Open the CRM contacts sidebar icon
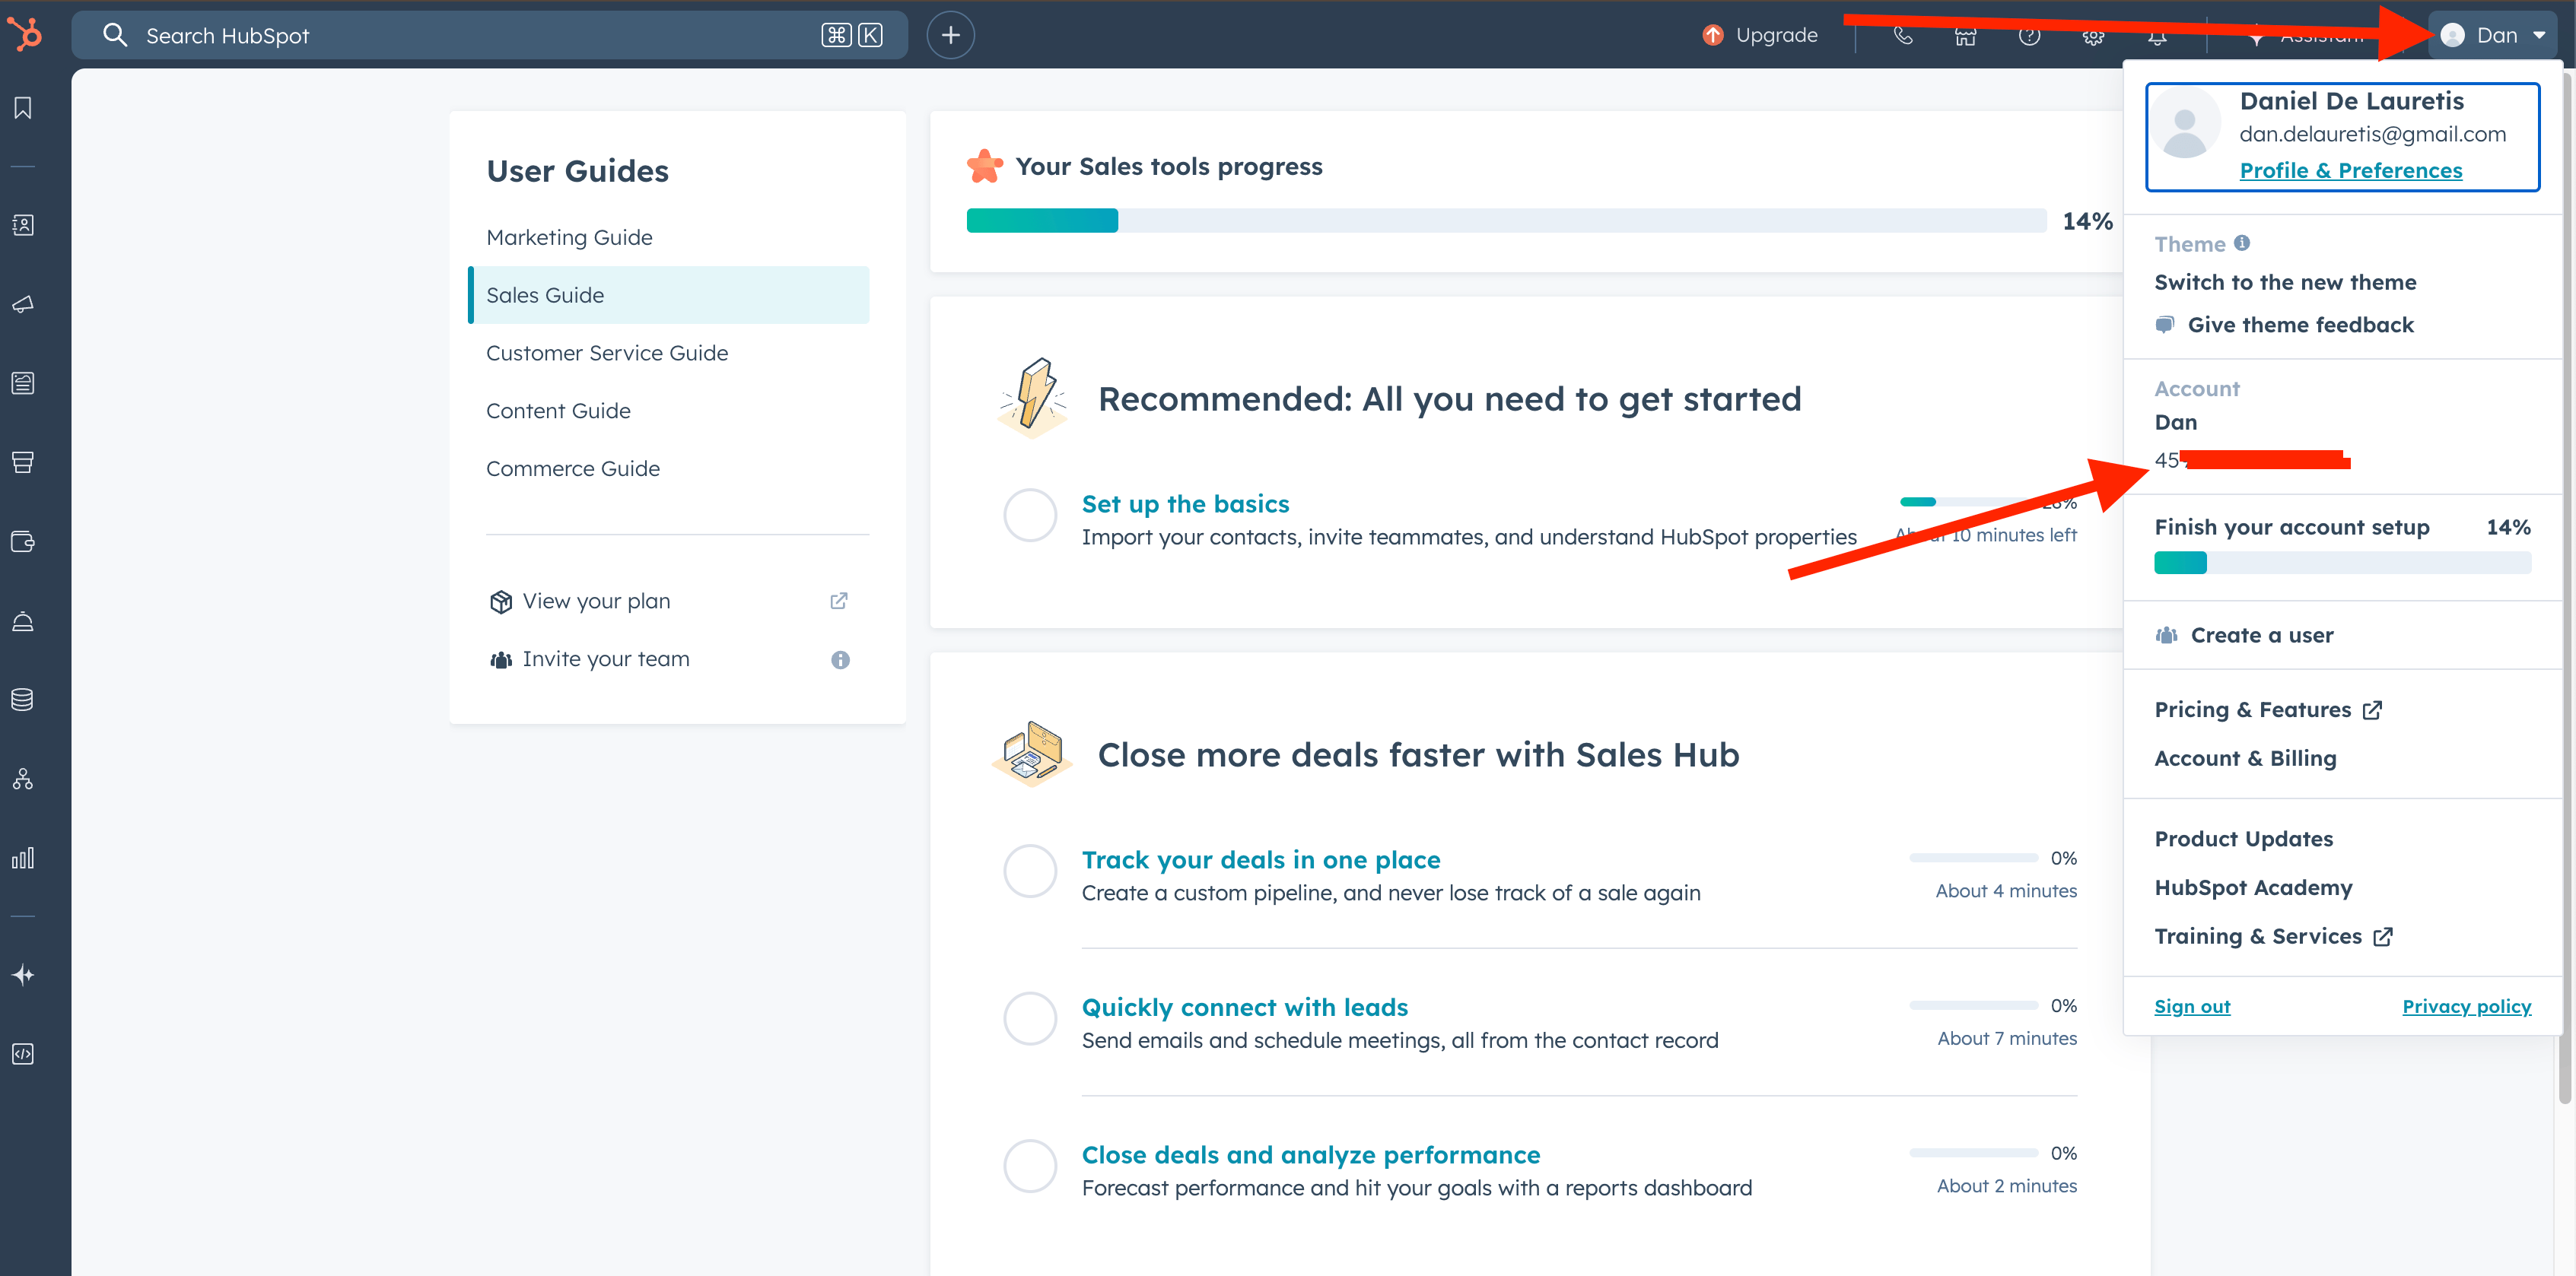2576x1276 pixels. tap(23, 225)
